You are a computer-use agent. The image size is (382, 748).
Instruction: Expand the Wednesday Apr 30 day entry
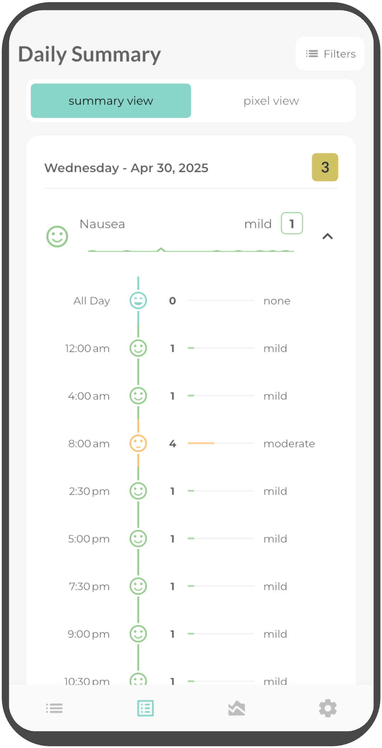click(126, 168)
